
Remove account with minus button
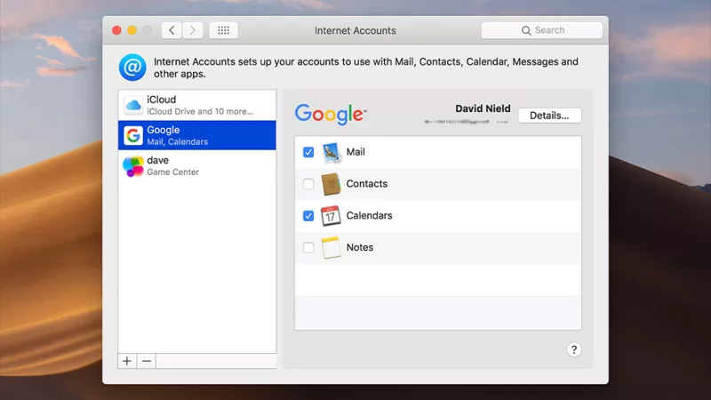pos(147,361)
